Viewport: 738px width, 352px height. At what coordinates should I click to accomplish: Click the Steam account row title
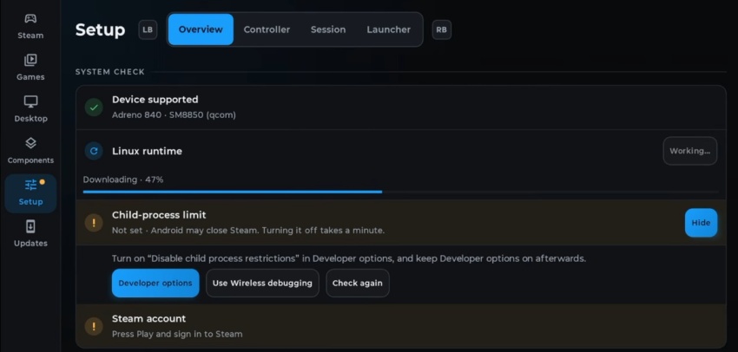point(148,319)
